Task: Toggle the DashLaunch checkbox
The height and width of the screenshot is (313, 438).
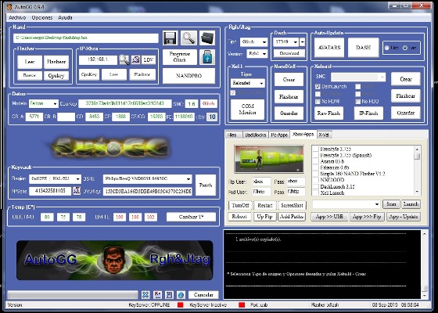Action: click(x=318, y=87)
